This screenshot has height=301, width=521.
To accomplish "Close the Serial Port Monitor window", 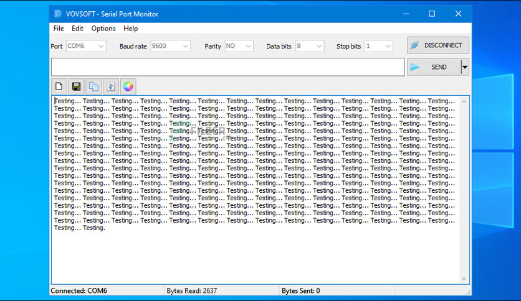I will pyautogui.click(x=458, y=14).
